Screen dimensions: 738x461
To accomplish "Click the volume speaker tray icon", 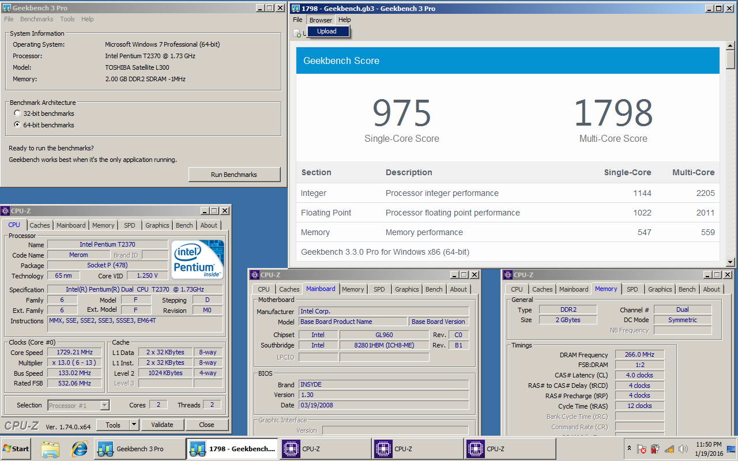I will coord(683,449).
